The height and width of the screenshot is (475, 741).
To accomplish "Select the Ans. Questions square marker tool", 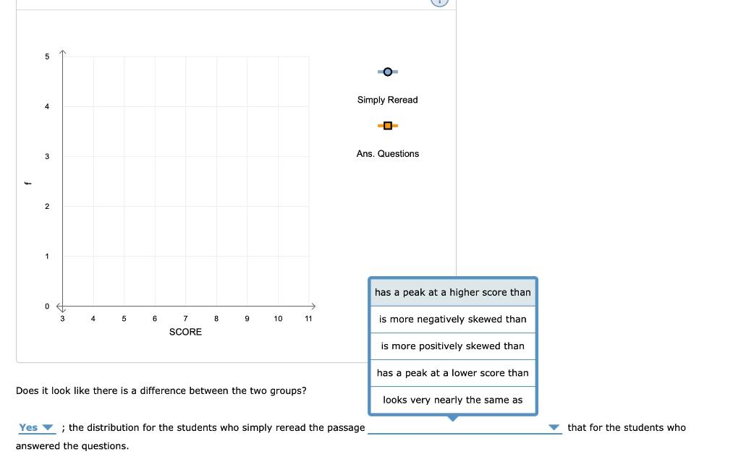I will (x=388, y=125).
